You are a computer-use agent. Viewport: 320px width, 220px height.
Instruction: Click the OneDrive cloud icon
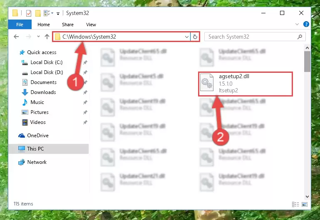tap(22, 136)
